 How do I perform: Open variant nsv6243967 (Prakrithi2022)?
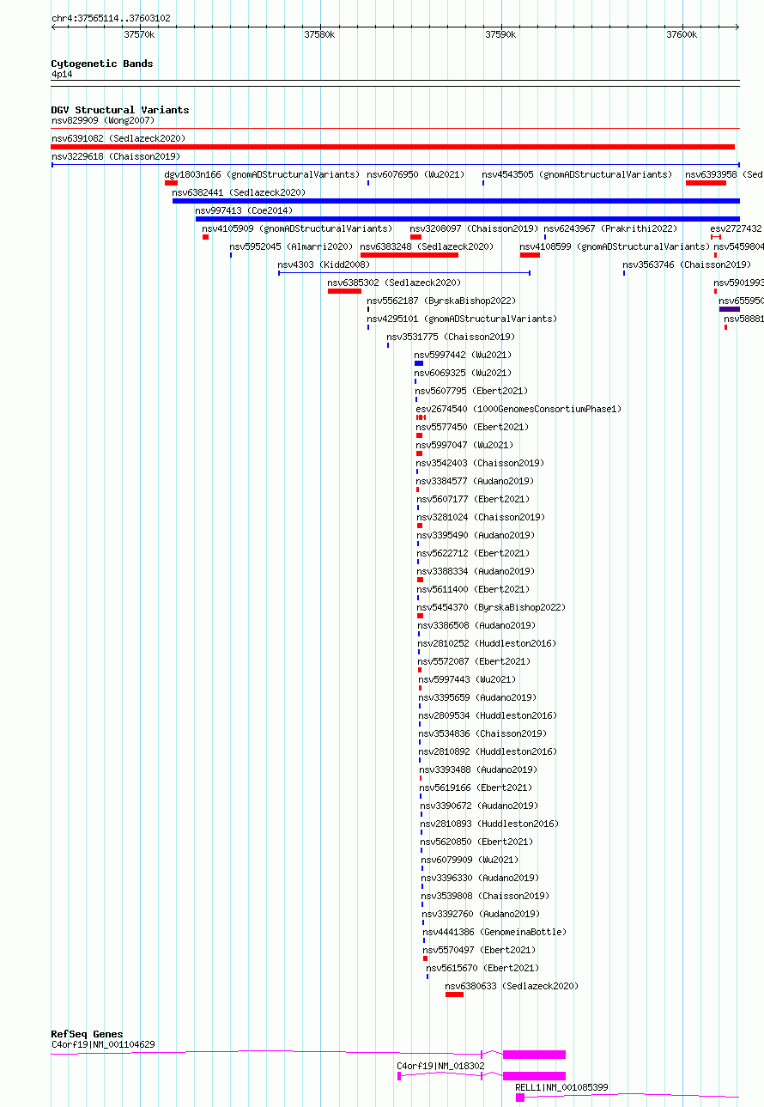click(610, 228)
